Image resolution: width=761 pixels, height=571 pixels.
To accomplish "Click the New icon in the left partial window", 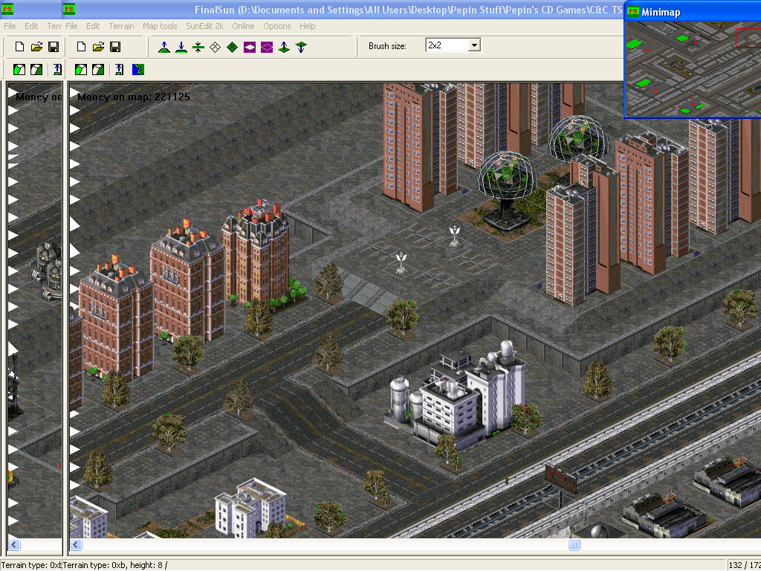I will click(x=19, y=47).
